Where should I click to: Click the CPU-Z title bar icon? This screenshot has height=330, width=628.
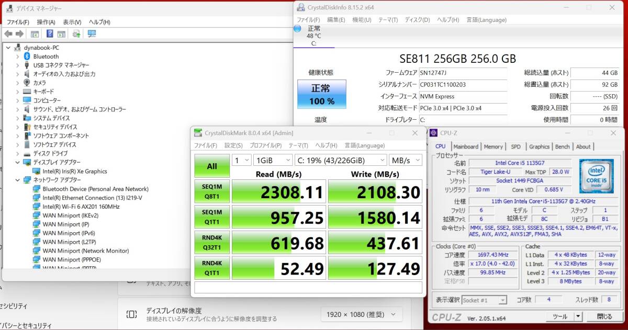tap(434, 133)
